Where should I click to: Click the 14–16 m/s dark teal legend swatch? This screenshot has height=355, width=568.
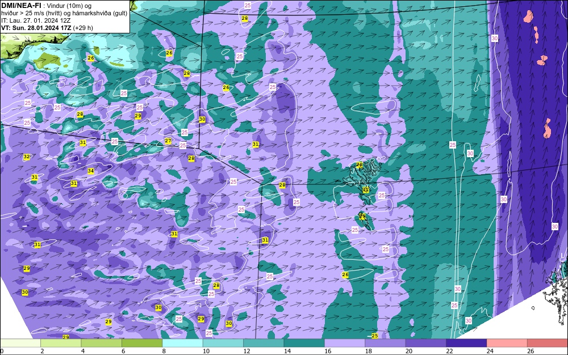pyautogui.click(x=304, y=343)
